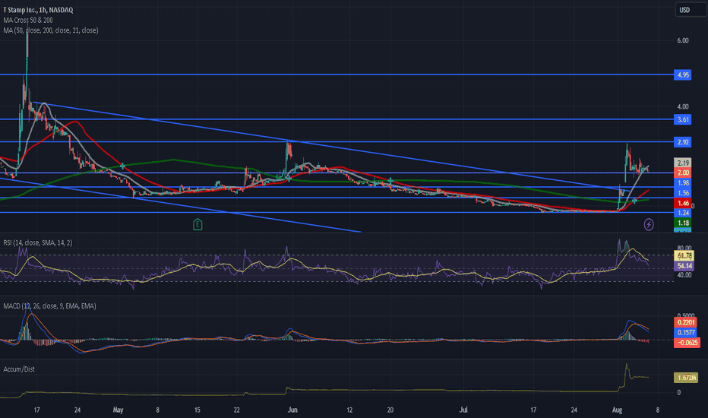Viewport: 708px width, 418px height.
Task: Click the Accum/Dist 1.672M value label
Action: pyautogui.click(x=686, y=377)
